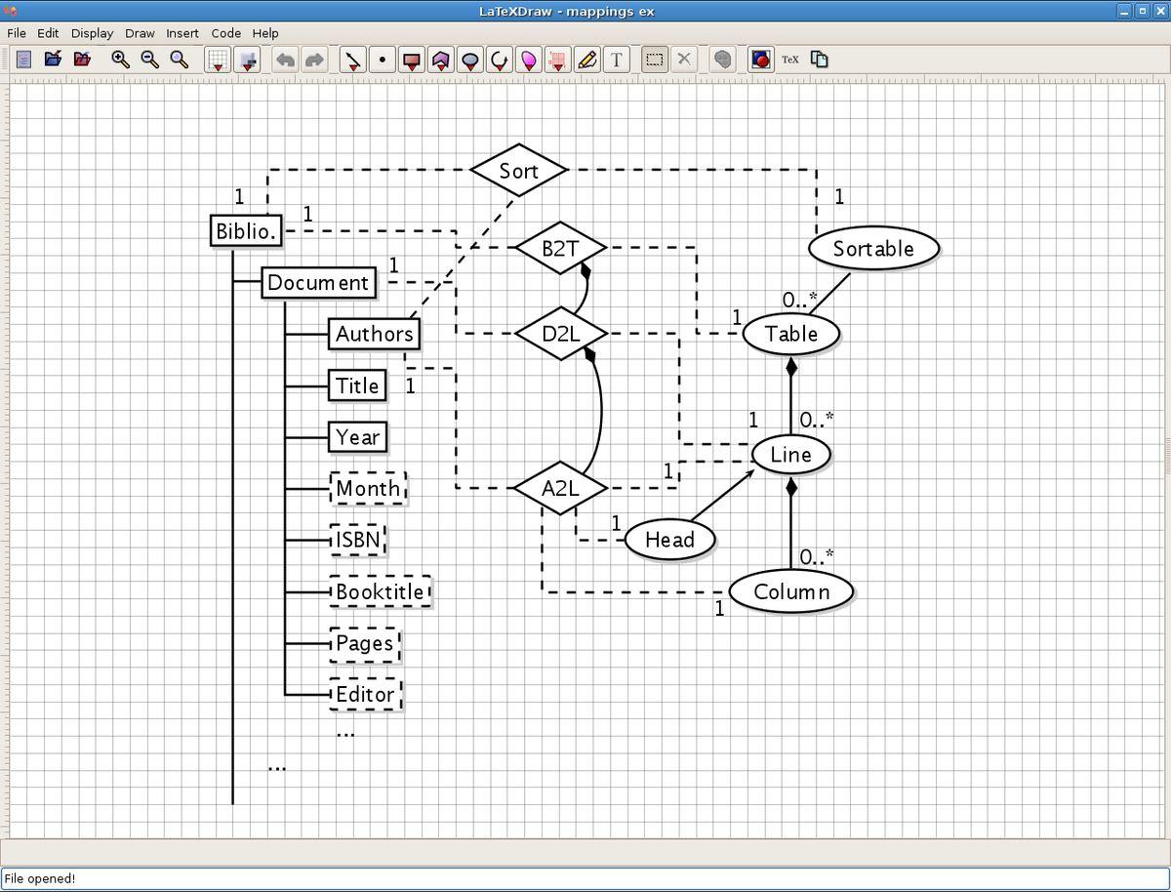The image size is (1171, 892).
Task: Open the grid display dropdown
Action: coord(218,61)
